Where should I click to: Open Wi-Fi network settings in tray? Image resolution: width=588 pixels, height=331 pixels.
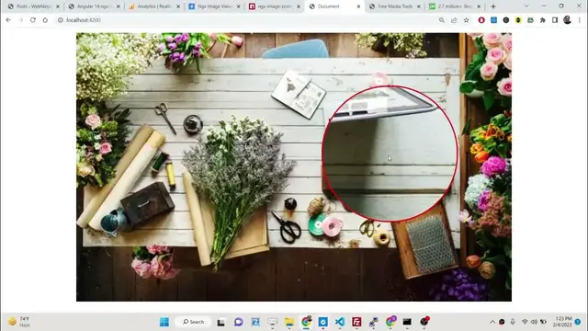pyautogui.click(x=525, y=322)
